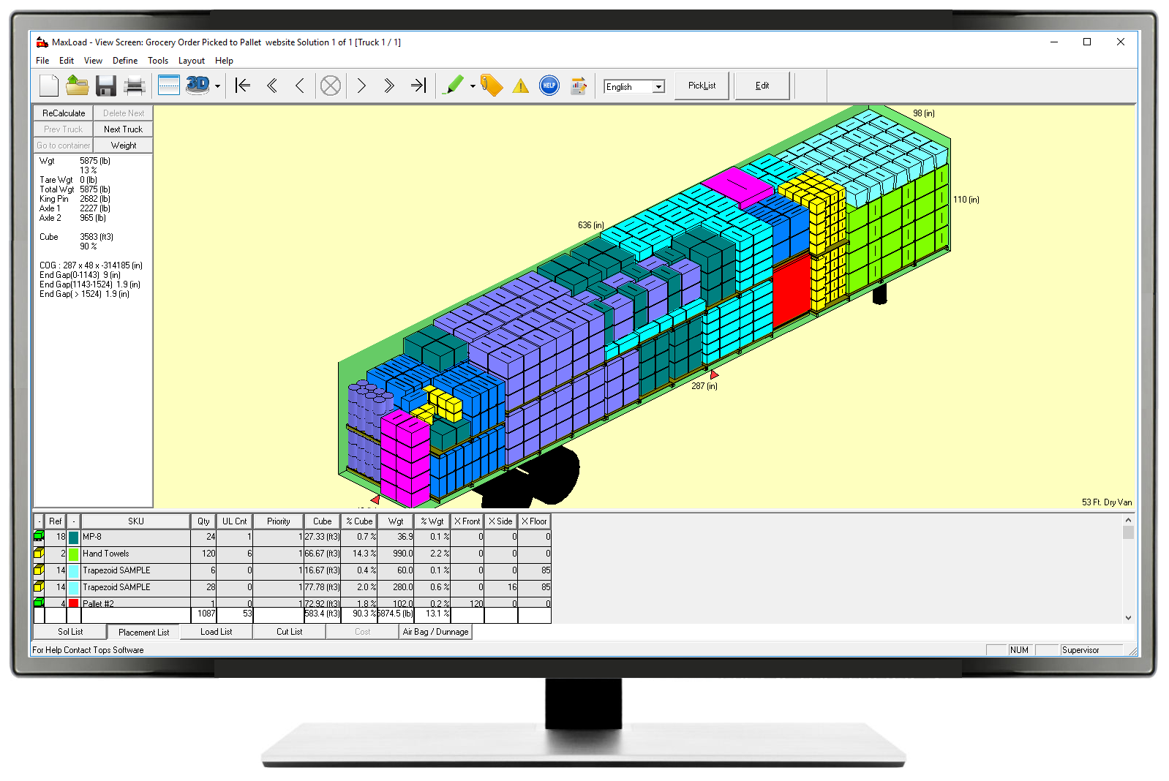Expand the 3D view dropdown arrow
Viewport: 1169px width, 781px height.
[217, 86]
